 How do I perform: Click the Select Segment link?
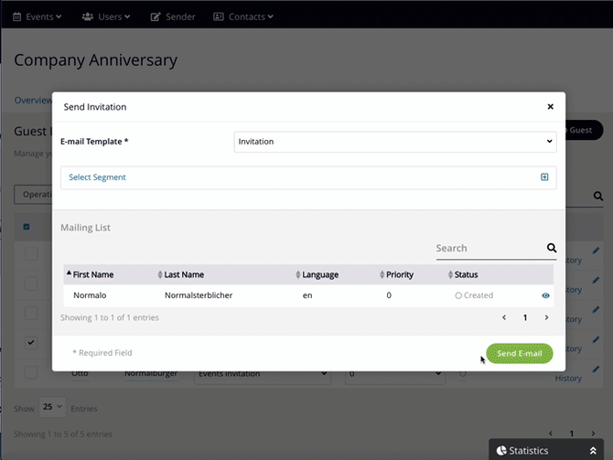point(97,177)
